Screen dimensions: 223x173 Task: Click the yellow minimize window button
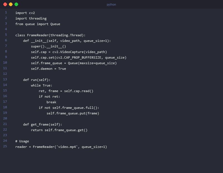[11, 4]
